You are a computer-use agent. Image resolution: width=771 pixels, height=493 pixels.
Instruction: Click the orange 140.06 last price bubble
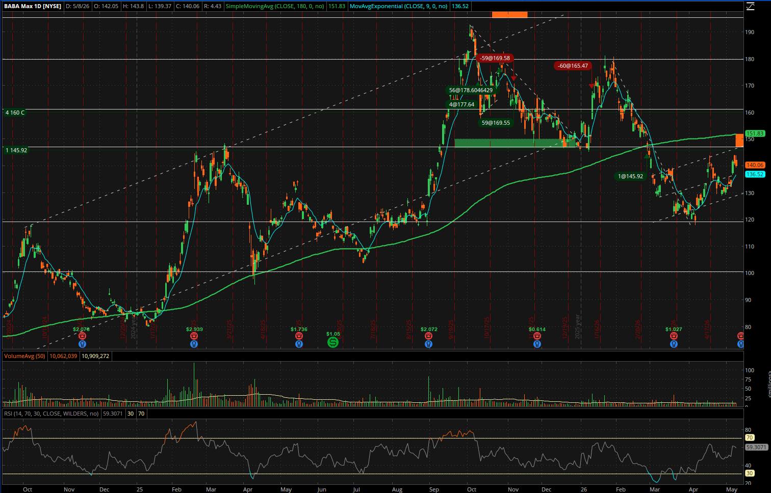[755, 165]
